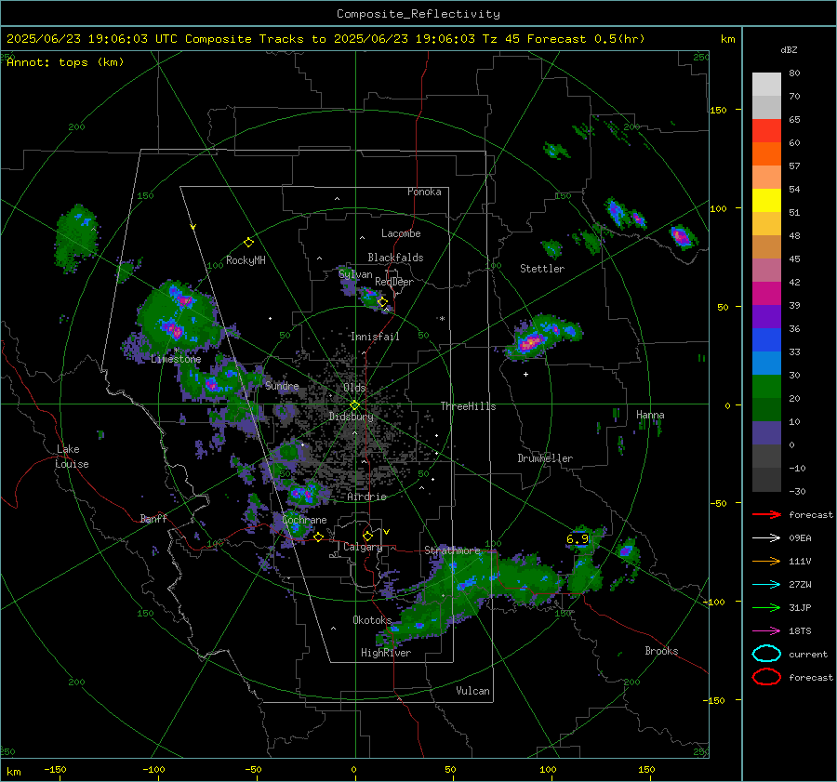Select the blue swatch above 33 dBZ
Image resolution: width=837 pixels, height=782 pixels.
point(766,339)
